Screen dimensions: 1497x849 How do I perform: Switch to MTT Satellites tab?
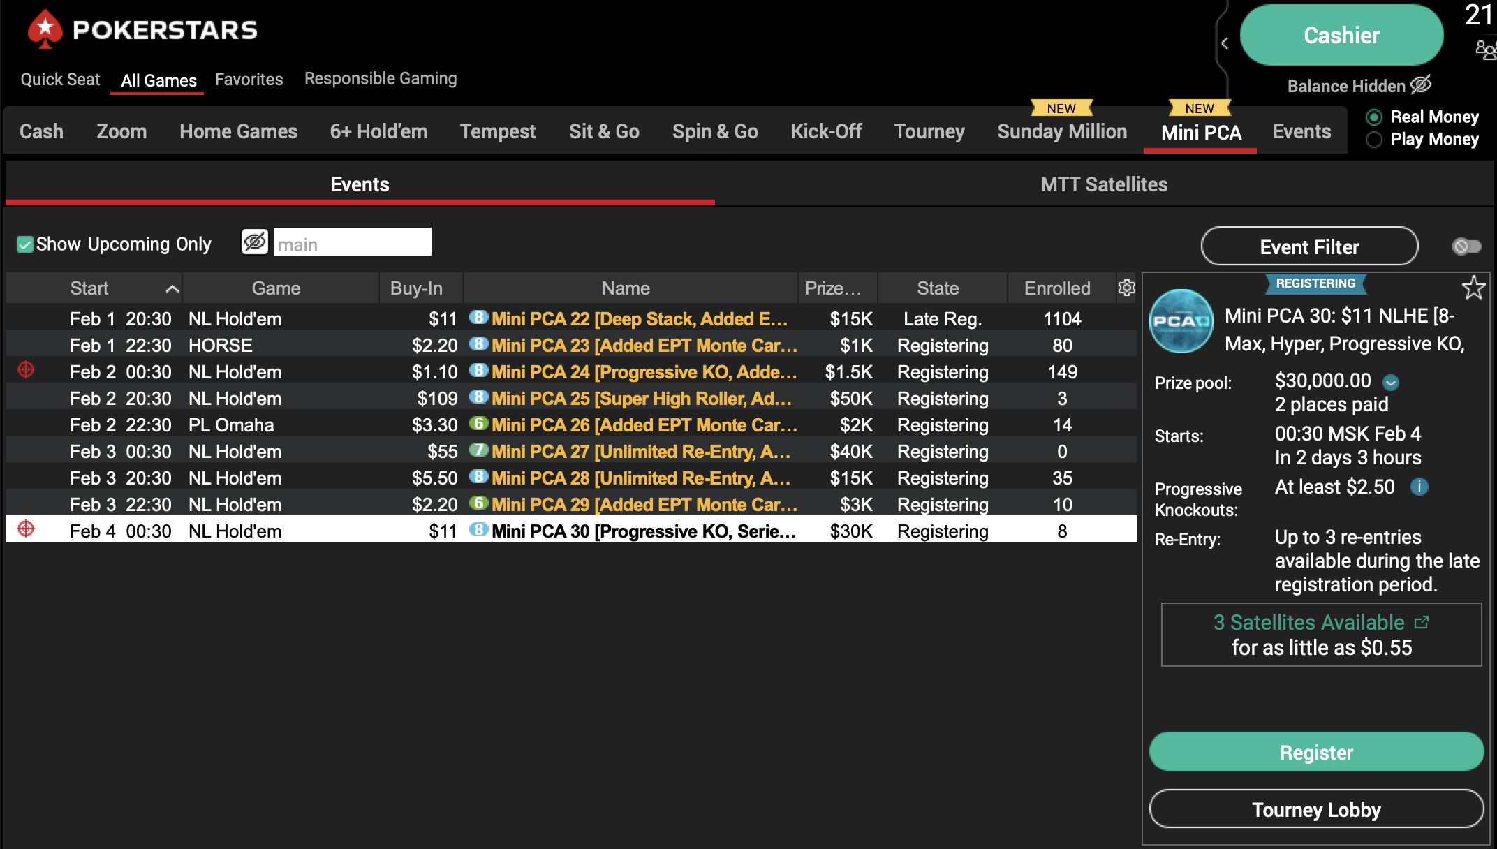(x=1104, y=184)
